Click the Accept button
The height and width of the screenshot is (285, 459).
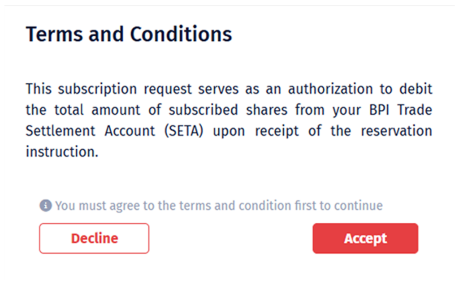coord(365,238)
